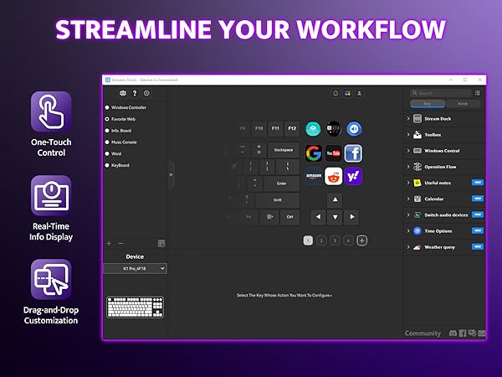Open help via the question mark icon
The height and width of the screenshot is (377, 502).
[x=135, y=93]
